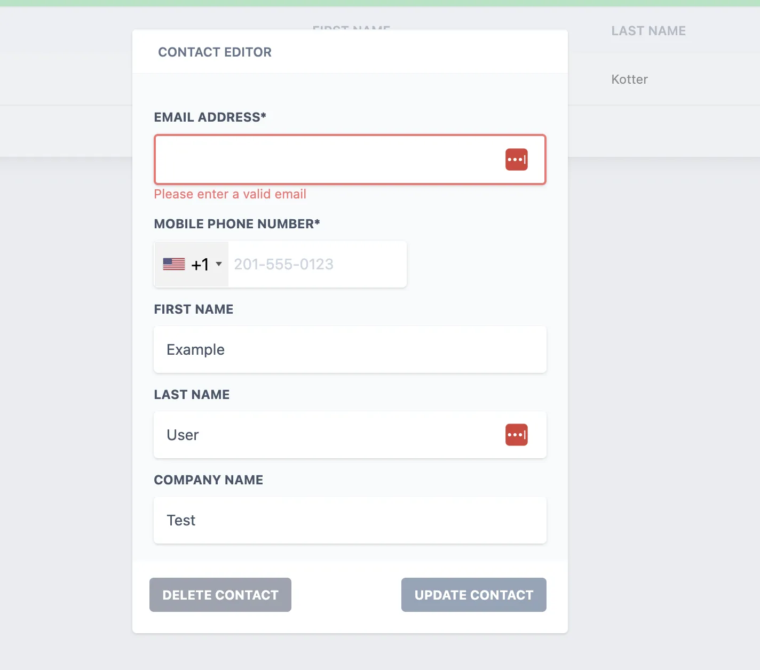Click the US flag icon
The width and height of the screenshot is (760, 670).
(174, 264)
